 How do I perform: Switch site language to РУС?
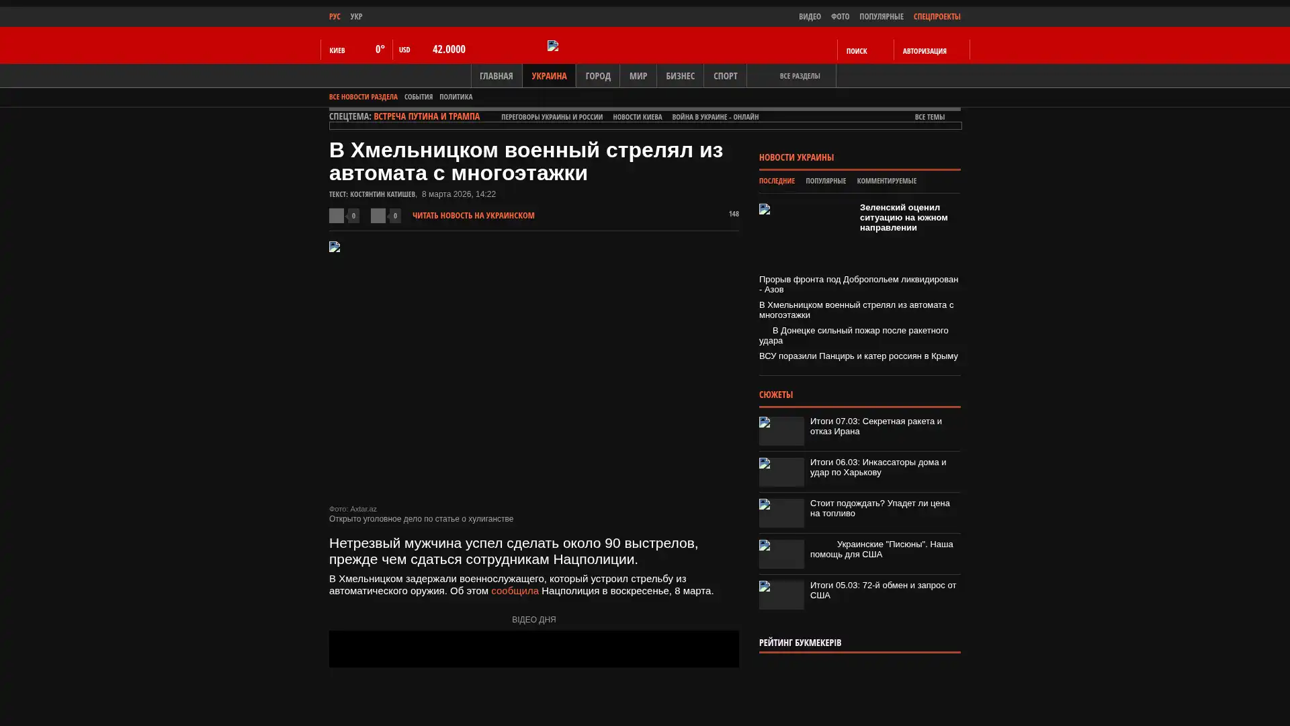[335, 16]
